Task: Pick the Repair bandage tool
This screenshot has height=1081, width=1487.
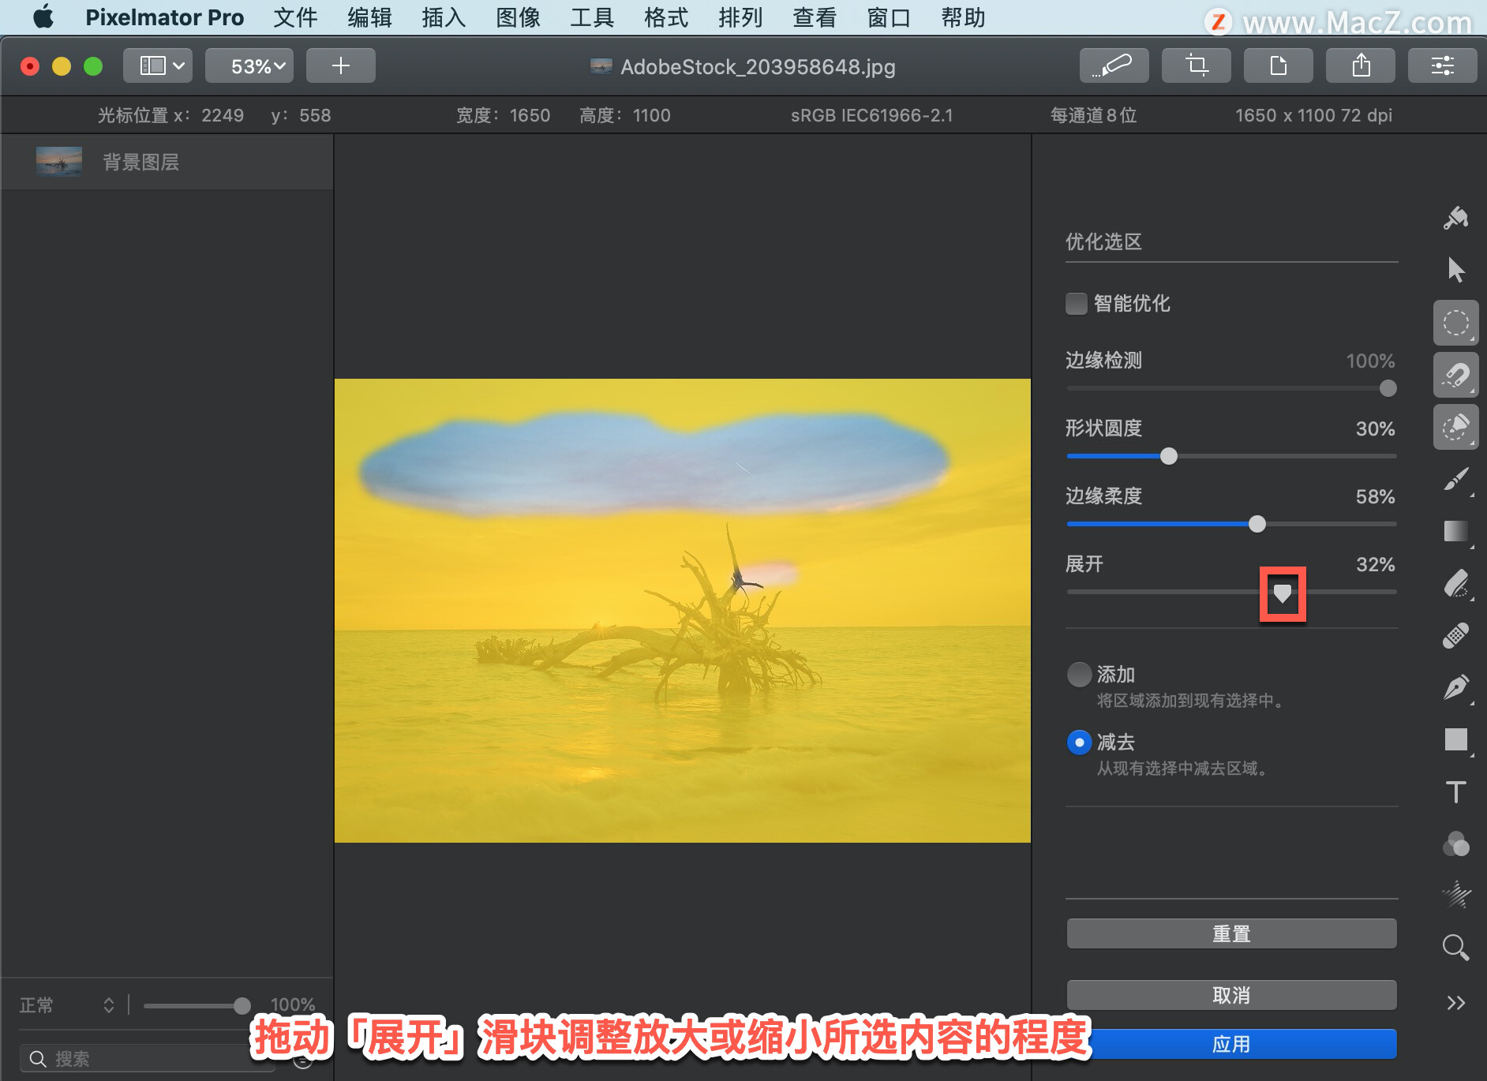Action: coord(1455,635)
